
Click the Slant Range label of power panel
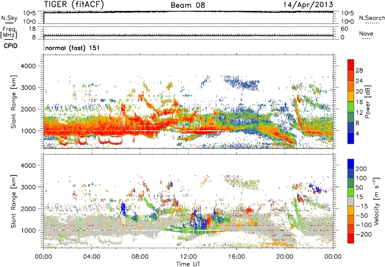(x=13, y=102)
